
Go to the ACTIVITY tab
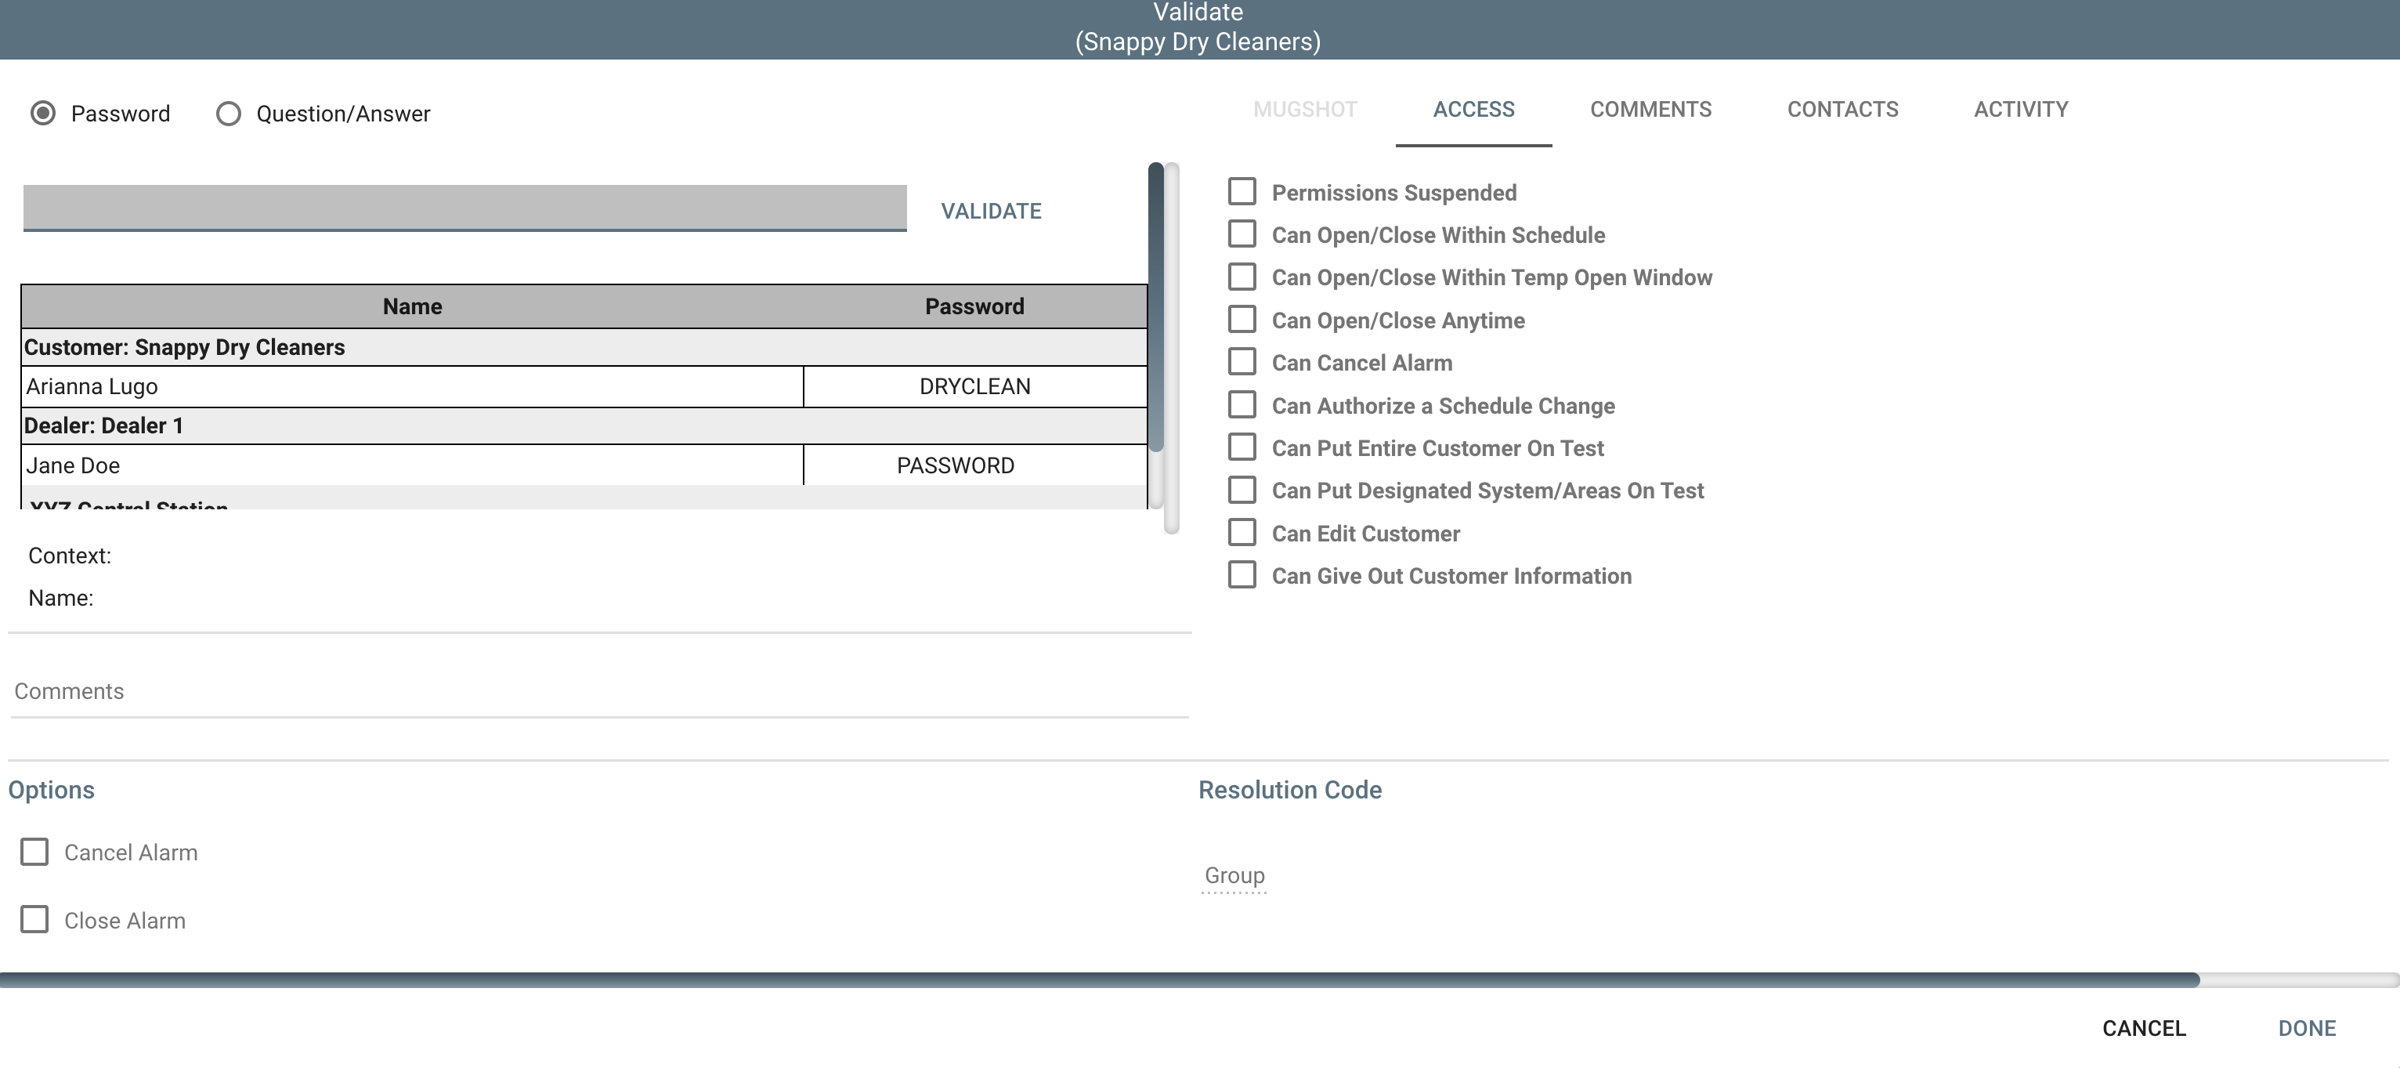pos(2020,110)
